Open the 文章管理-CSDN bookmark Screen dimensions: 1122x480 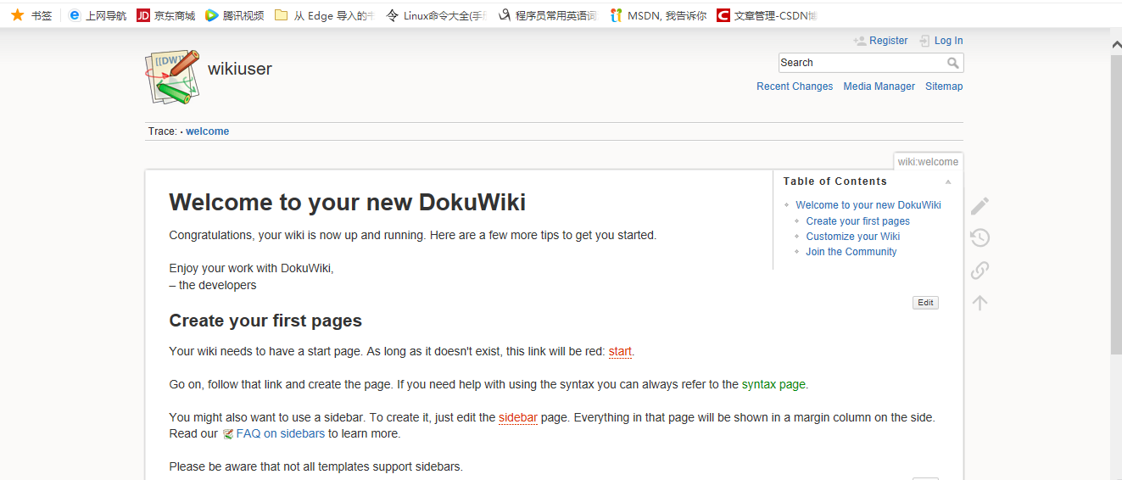[x=767, y=15]
